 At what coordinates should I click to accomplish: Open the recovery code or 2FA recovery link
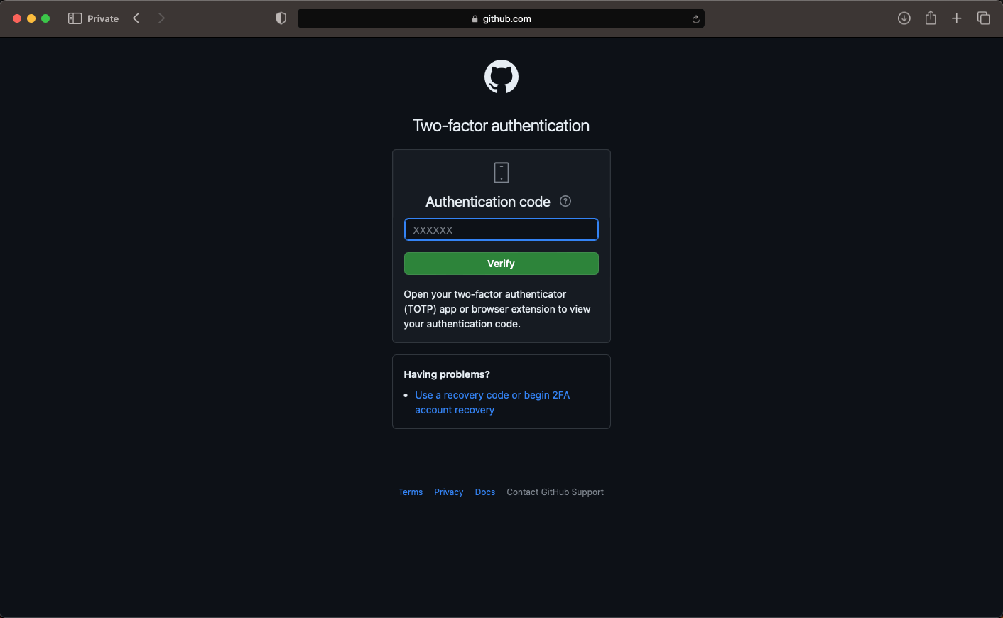[x=492, y=403]
